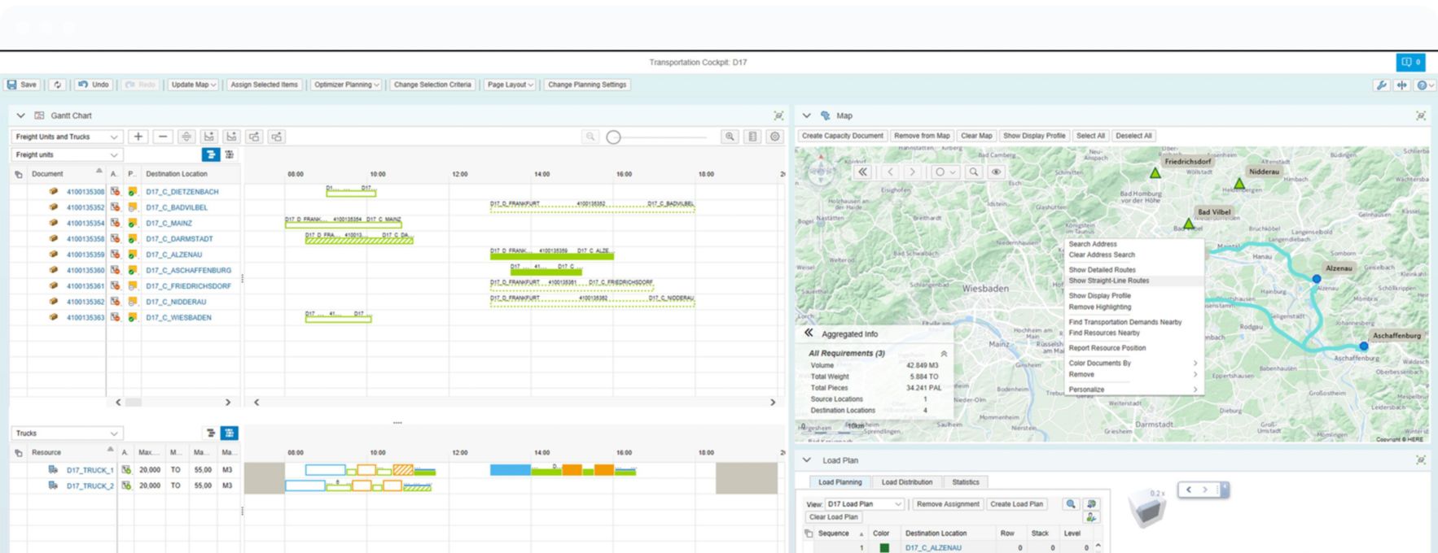Maximize the Map panel with fullscreen icon
The image size is (1438, 553).
click(1421, 115)
